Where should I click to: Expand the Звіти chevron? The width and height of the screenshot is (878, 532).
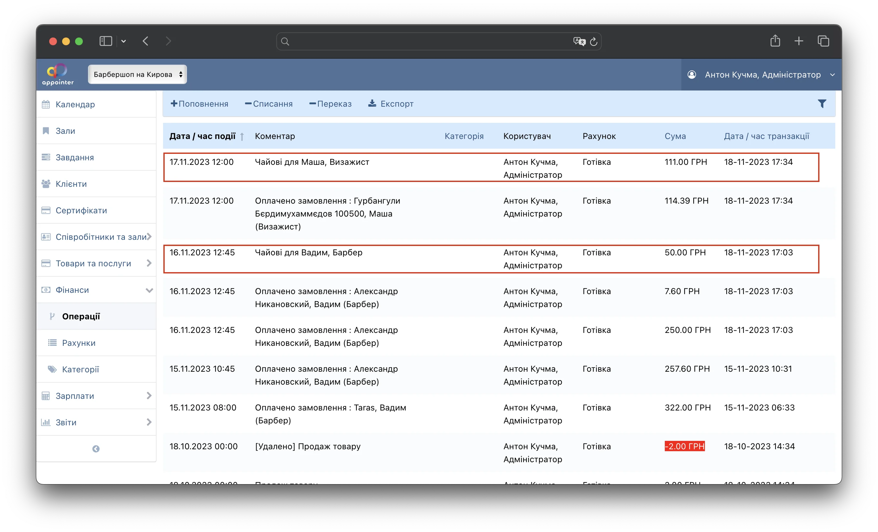(149, 422)
